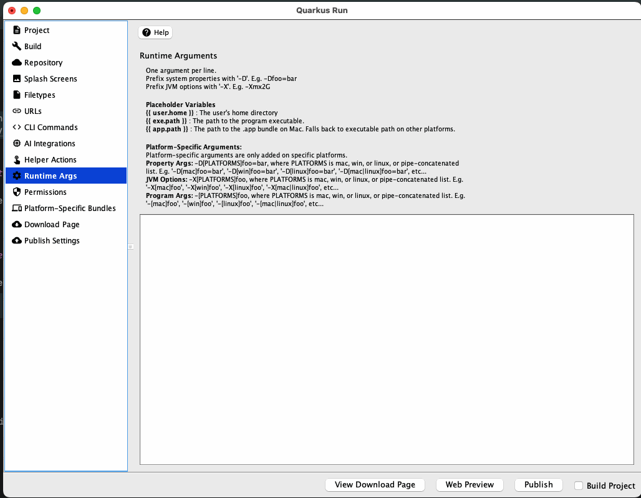Image resolution: width=641 pixels, height=498 pixels.
Task: Click the "Program Args:" label
Action: 169,195
